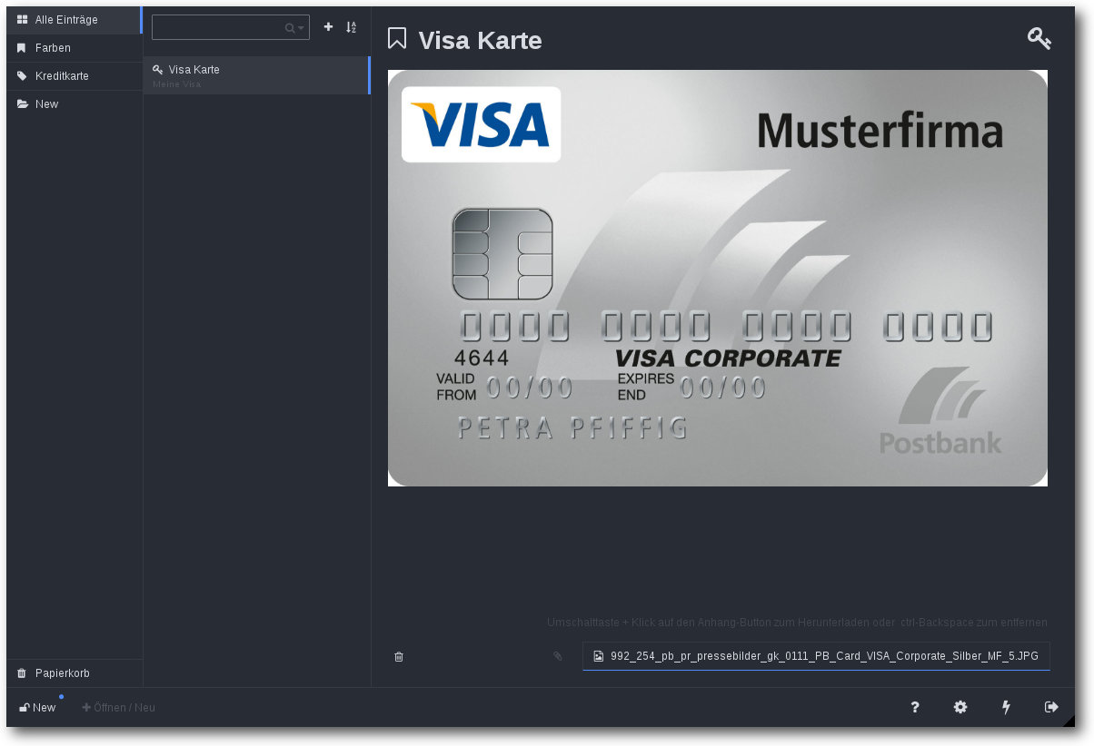Select the Alle Einträge sidebar item
Viewport: 1094px width, 746px height.
coord(74,20)
